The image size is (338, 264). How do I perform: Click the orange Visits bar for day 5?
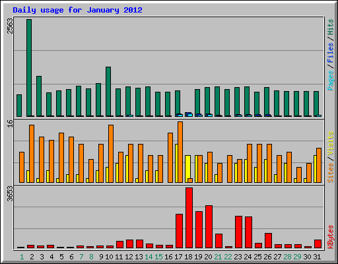click(61, 158)
